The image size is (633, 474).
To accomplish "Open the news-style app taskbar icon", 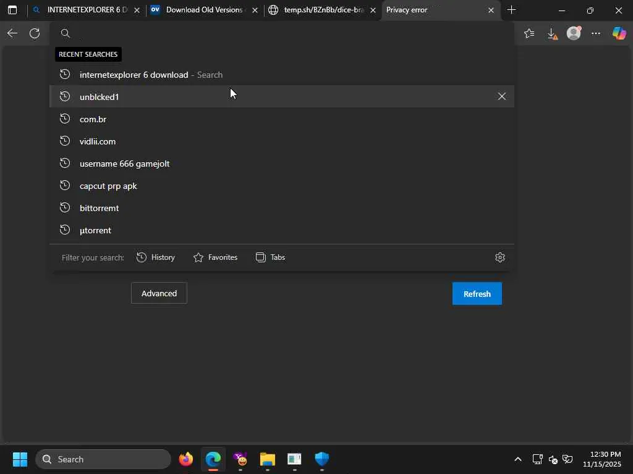I will tap(294, 459).
